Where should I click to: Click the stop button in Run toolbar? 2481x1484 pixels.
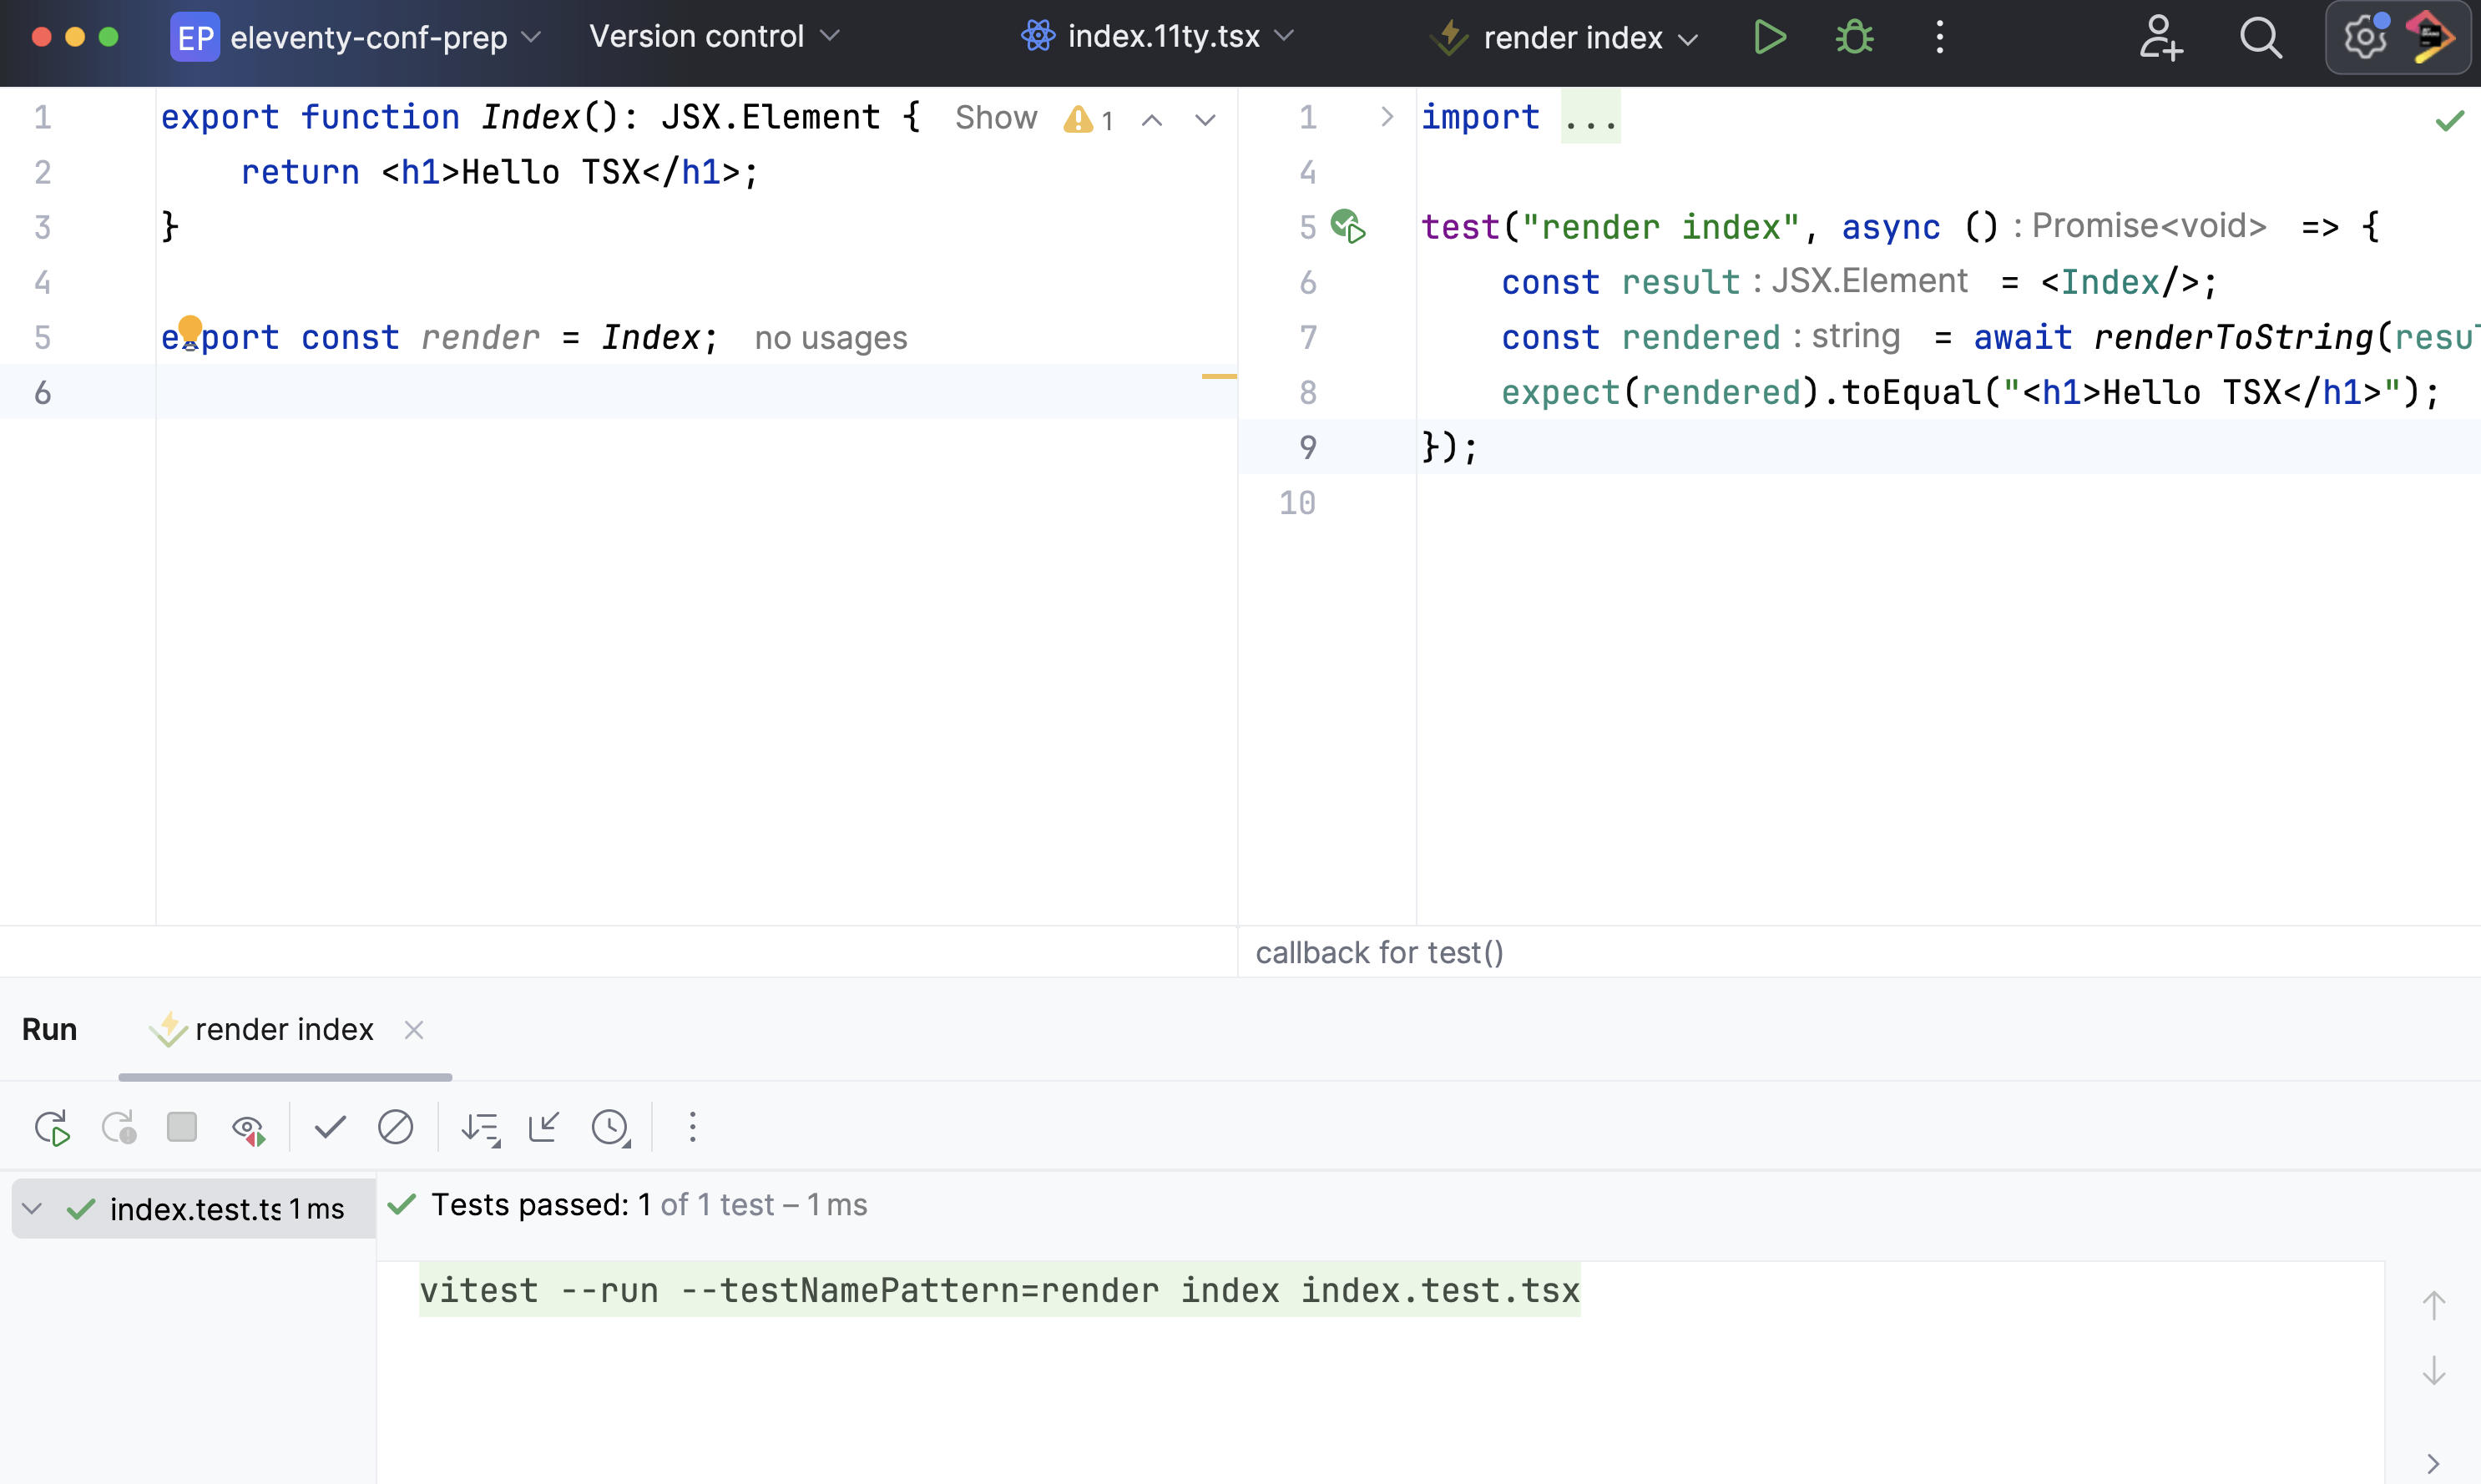coord(182,1128)
